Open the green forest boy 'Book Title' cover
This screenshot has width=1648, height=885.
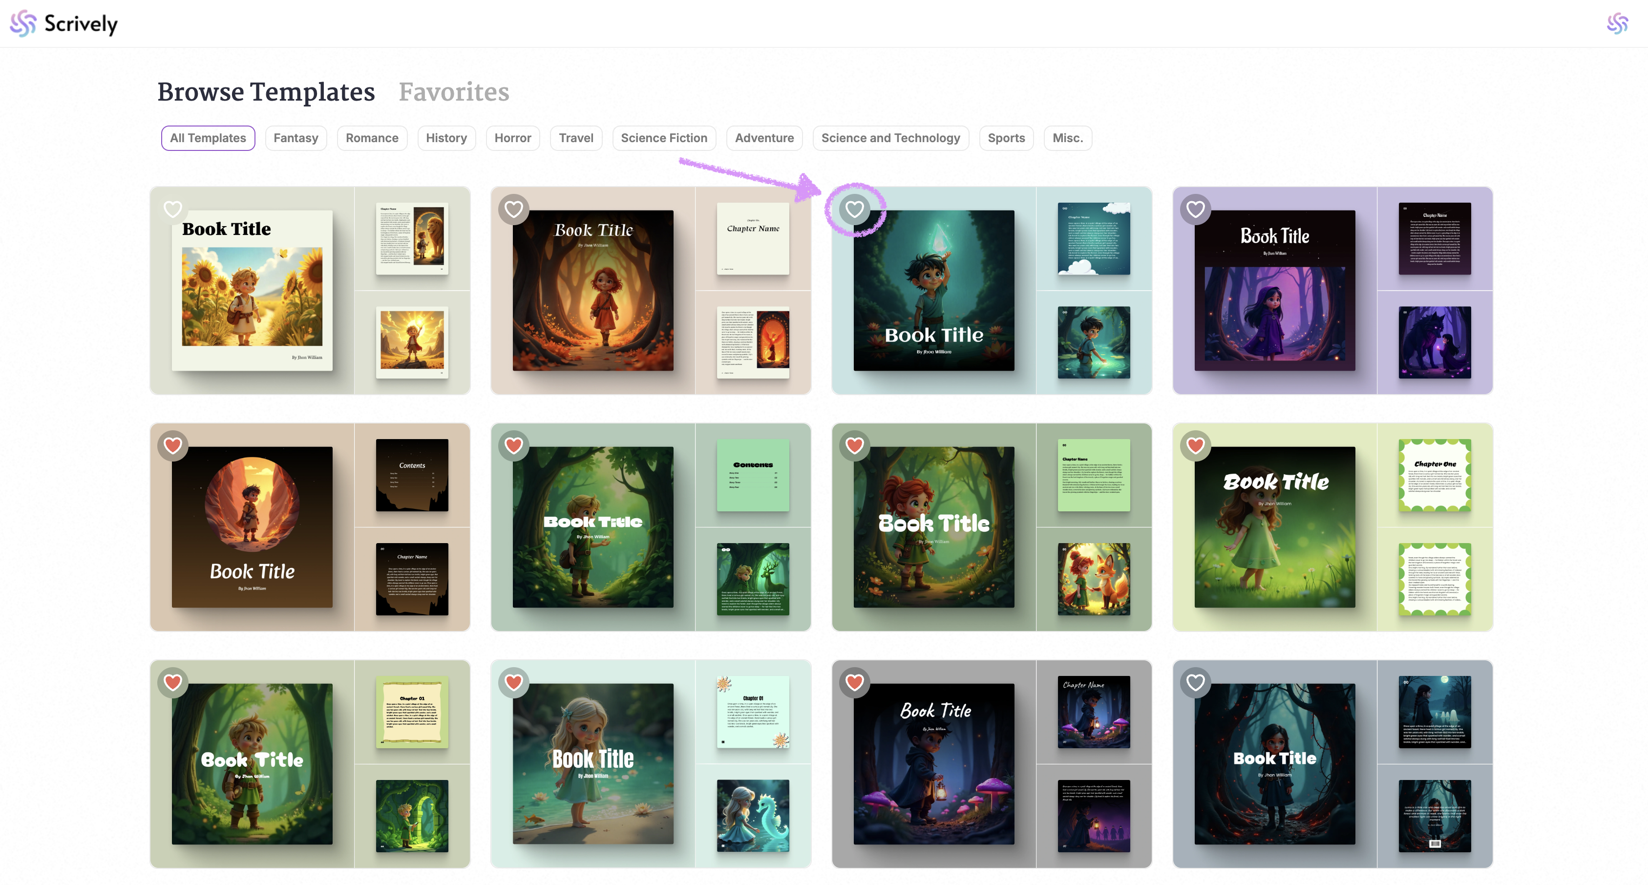592,527
